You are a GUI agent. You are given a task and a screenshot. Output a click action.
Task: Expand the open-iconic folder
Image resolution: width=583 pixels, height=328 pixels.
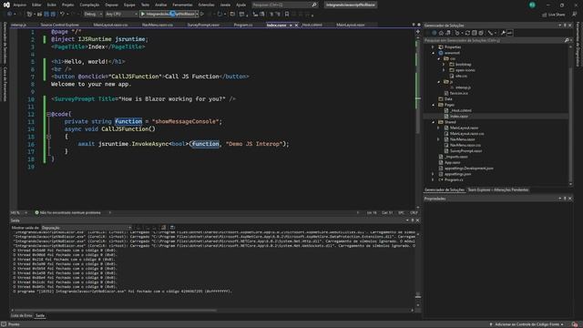pyautogui.click(x=444, y=70)
